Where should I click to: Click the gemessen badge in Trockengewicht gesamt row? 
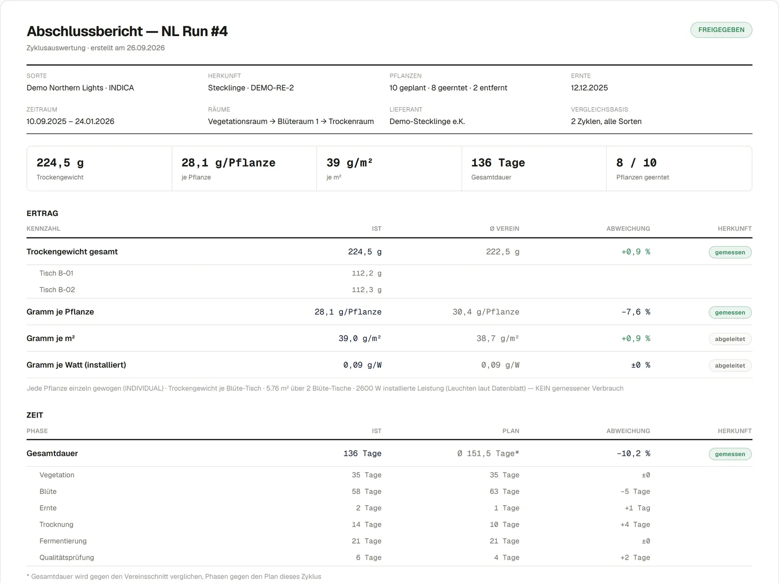coord(730,252)
